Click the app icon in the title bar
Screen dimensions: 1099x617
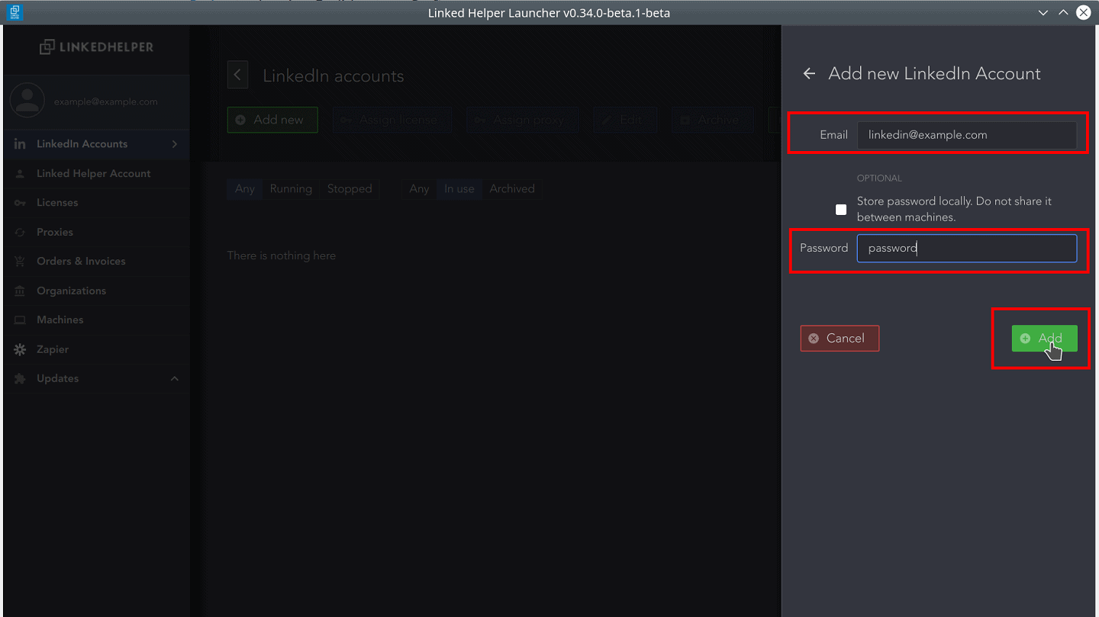tap(15, 12)
